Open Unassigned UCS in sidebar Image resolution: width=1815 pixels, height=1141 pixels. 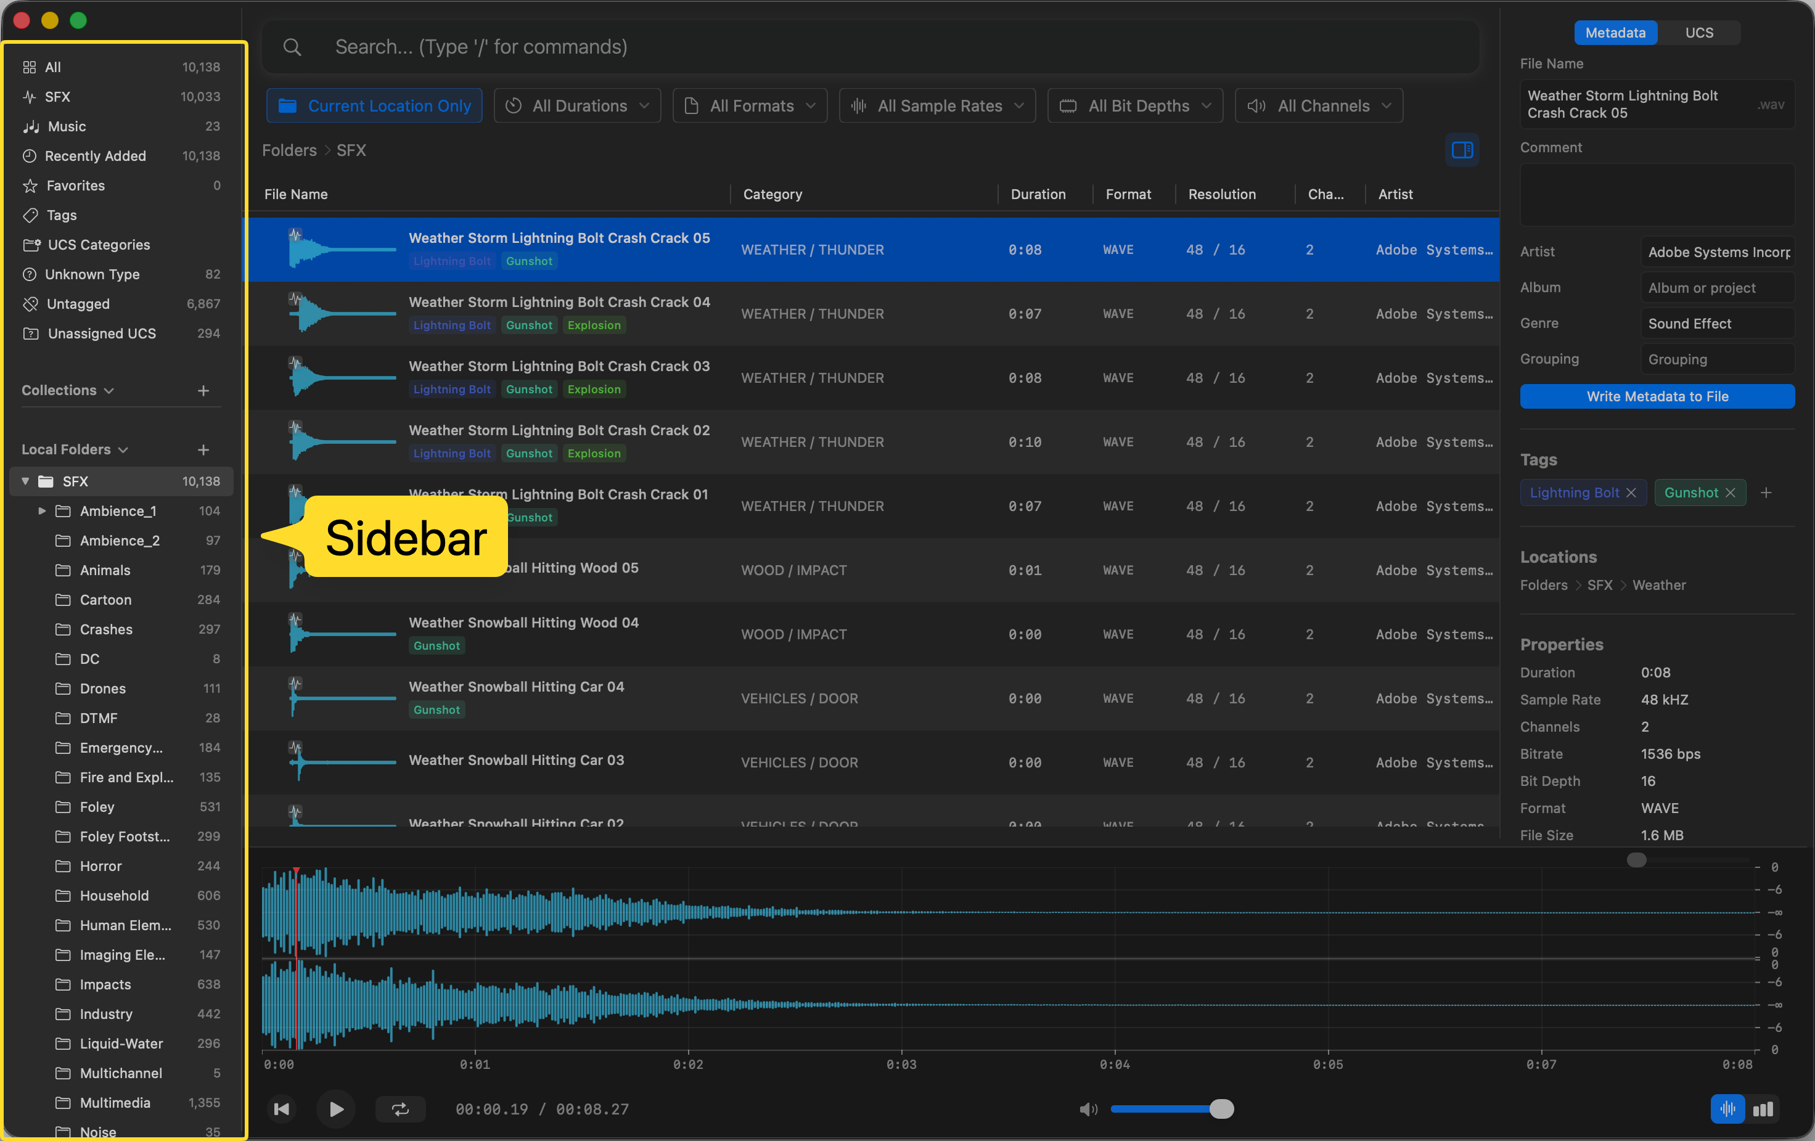tap(121, 333)
